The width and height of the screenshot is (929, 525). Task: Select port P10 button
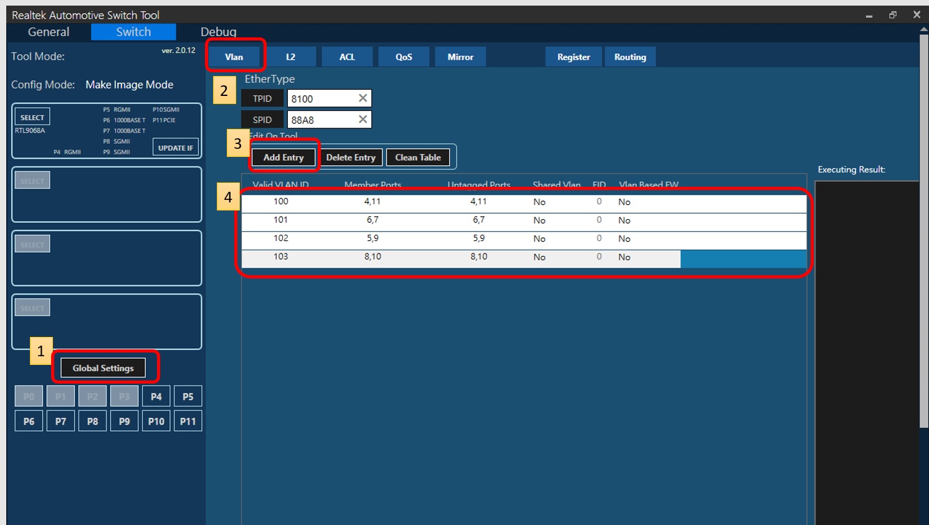point(156,421)
